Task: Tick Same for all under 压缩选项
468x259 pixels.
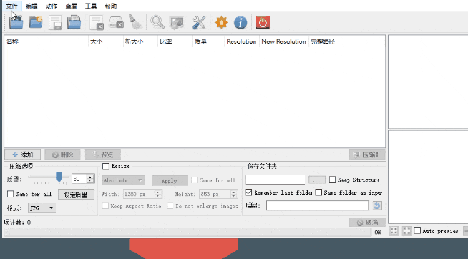Action: tap(11, 194)
